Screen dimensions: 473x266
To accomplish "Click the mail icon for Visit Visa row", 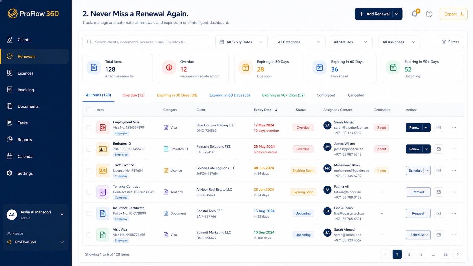I will tap(438, 235).
